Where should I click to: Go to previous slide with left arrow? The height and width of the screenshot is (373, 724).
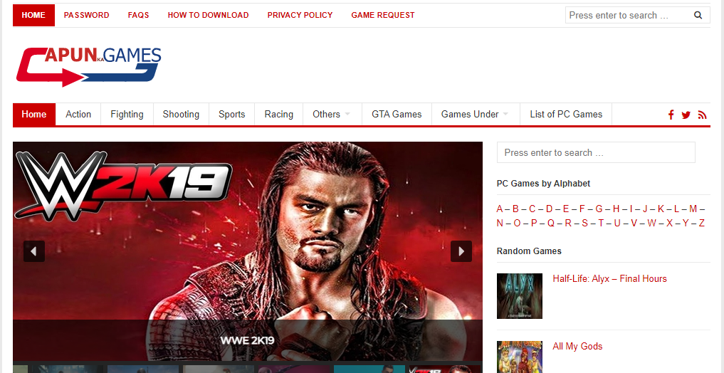coord(33,251)
